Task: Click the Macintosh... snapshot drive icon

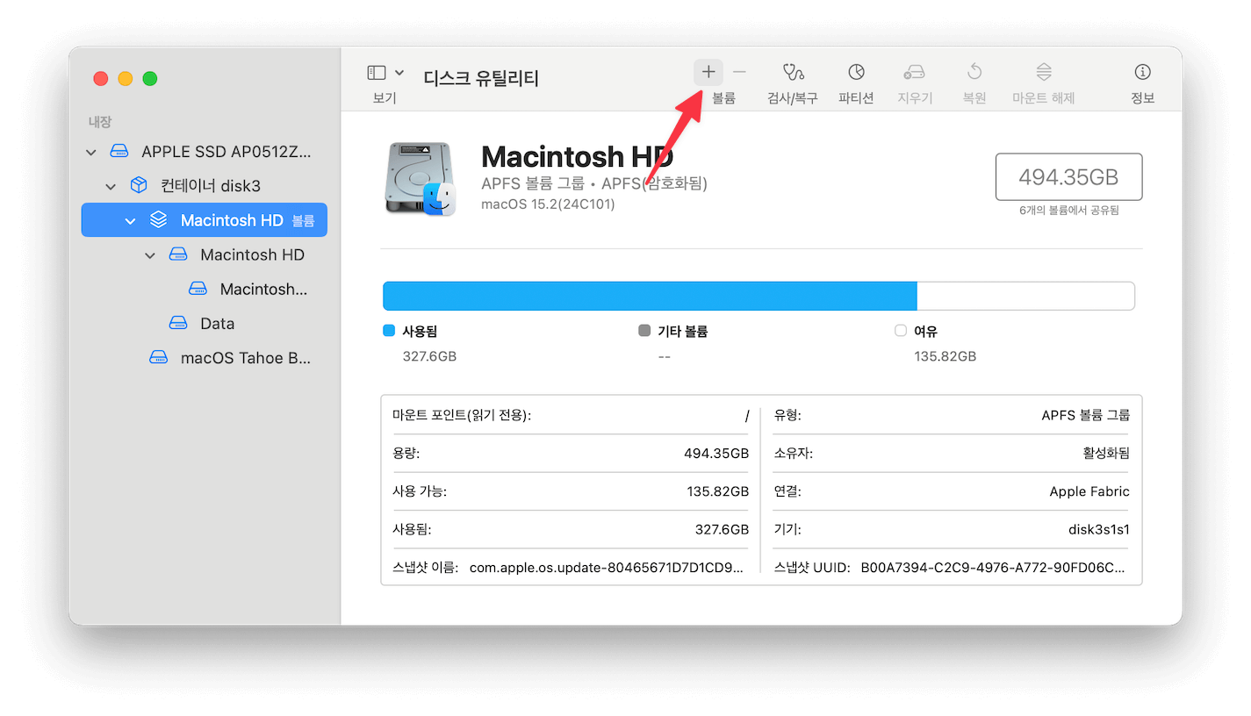Action: point(198,289)
